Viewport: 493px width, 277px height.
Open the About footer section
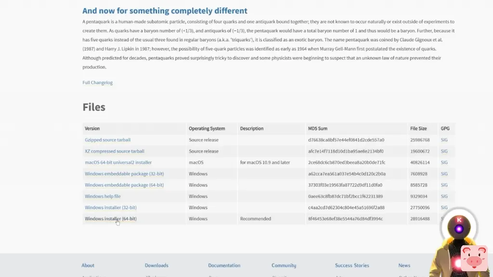(88, 265)
